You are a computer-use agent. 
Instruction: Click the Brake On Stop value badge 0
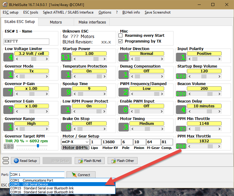tap(66, 127)
